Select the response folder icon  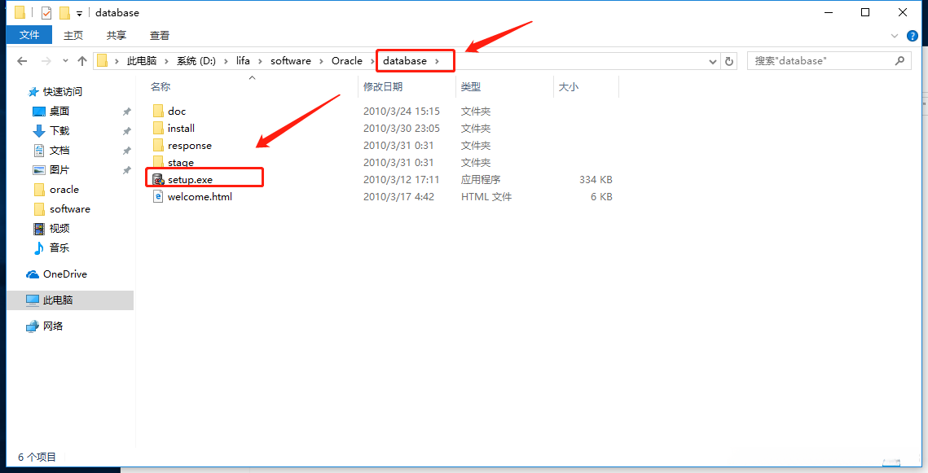pyautogui.click(x=158, y=146)
